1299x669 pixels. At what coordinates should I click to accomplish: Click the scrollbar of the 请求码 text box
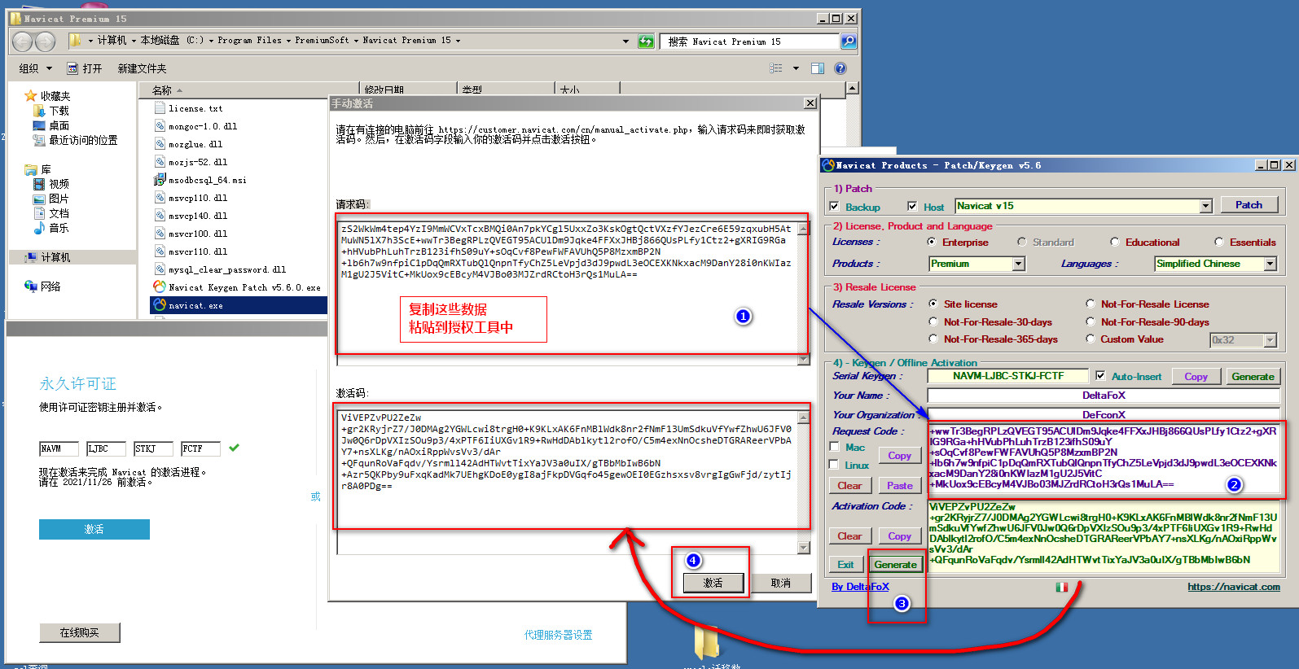803,293
